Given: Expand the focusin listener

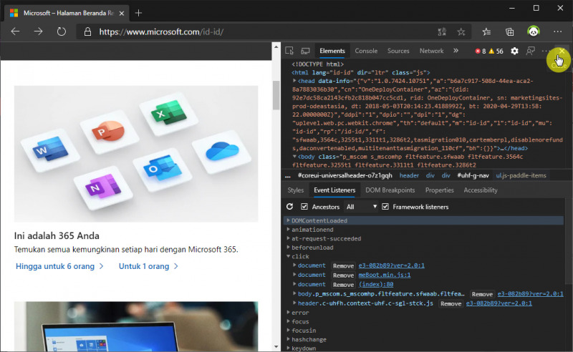Looking at the screenshot, I should (289, 331).
